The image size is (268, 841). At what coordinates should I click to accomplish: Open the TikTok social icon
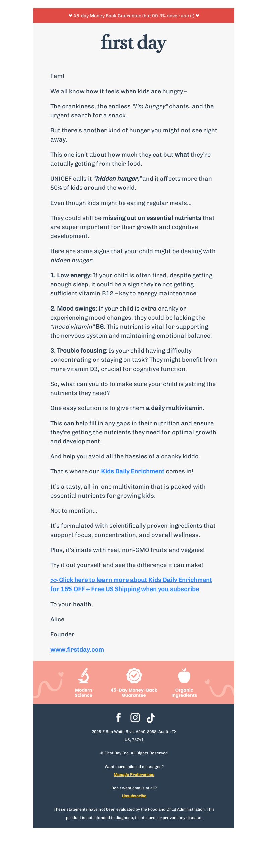tap(151, 718)
